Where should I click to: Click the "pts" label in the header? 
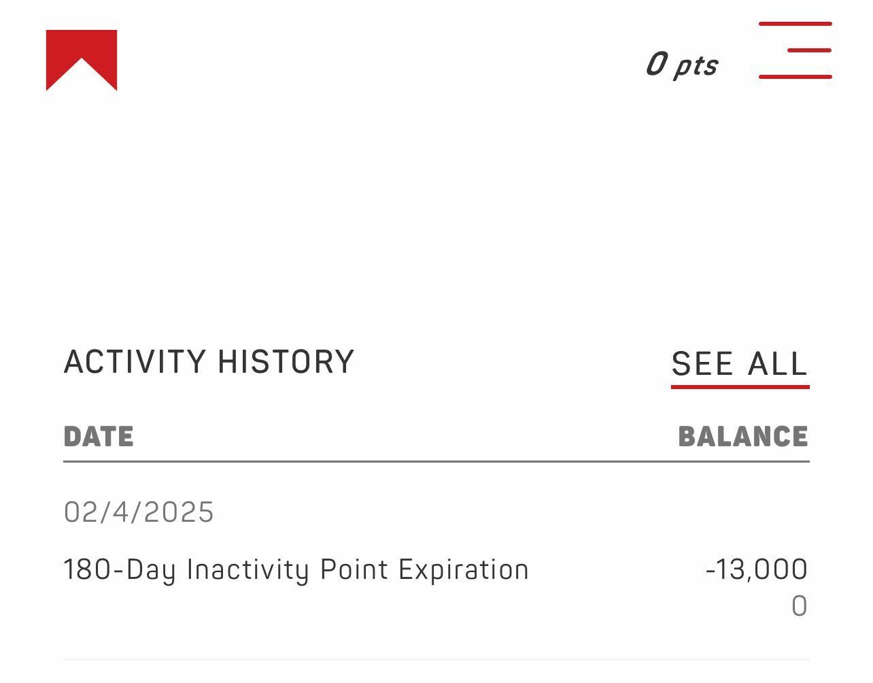696,67
